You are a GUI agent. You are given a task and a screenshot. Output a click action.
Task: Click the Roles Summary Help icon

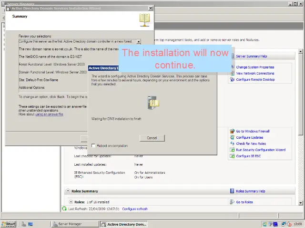[232, 191]
